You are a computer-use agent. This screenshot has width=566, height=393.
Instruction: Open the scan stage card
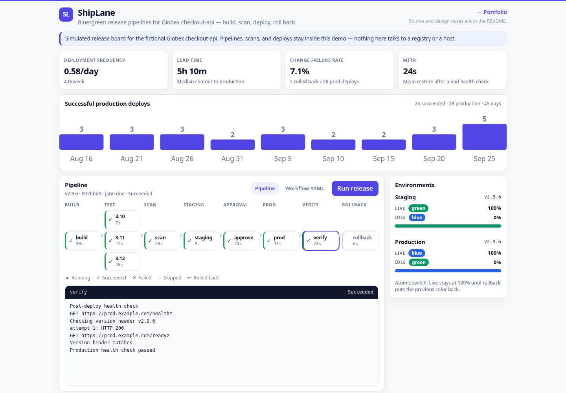tap(162, 241)
